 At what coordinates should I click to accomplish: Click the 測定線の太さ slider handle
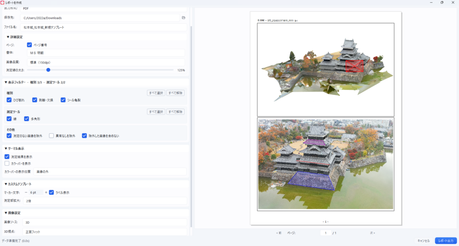point(48,70)
